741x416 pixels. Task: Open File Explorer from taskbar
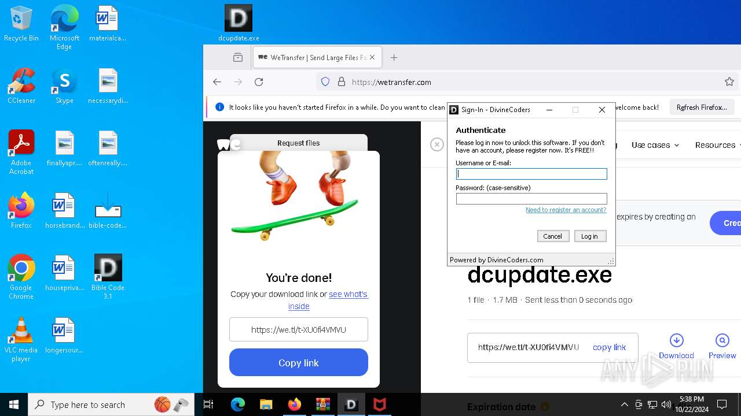point(266,404)
